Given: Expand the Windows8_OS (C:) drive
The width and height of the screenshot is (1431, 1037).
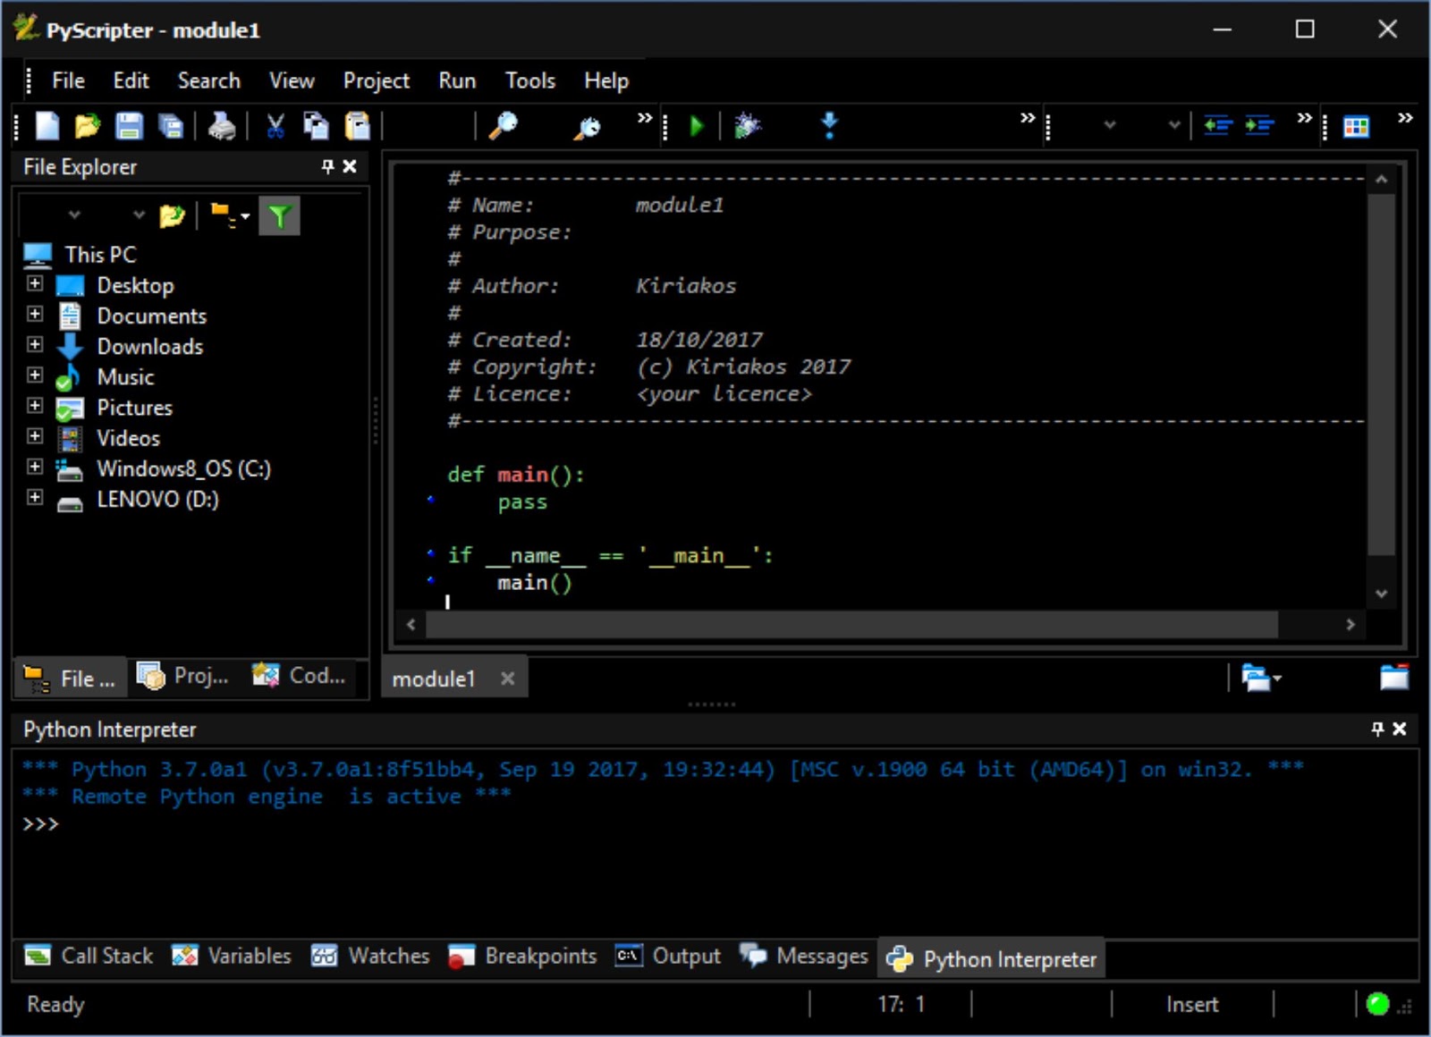Looking at the screenshot, I should 35,467.
